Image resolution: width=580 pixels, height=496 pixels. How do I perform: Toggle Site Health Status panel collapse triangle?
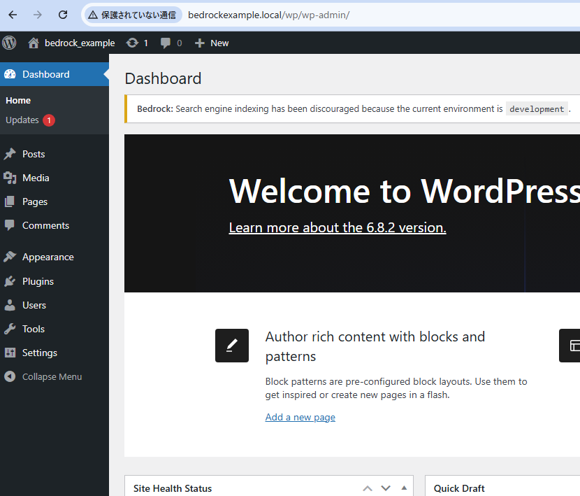click(404, 488)
